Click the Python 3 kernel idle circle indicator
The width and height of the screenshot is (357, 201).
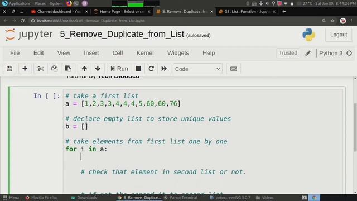pos(349,53)
